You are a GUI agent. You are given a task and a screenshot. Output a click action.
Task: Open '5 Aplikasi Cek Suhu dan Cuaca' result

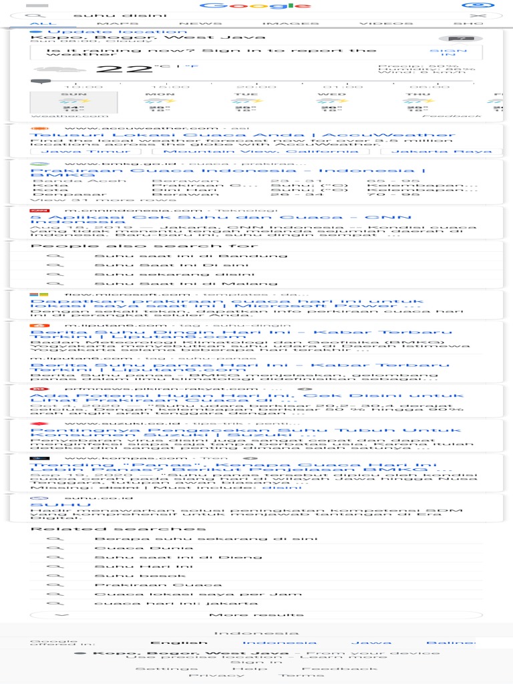click(220, 219)
